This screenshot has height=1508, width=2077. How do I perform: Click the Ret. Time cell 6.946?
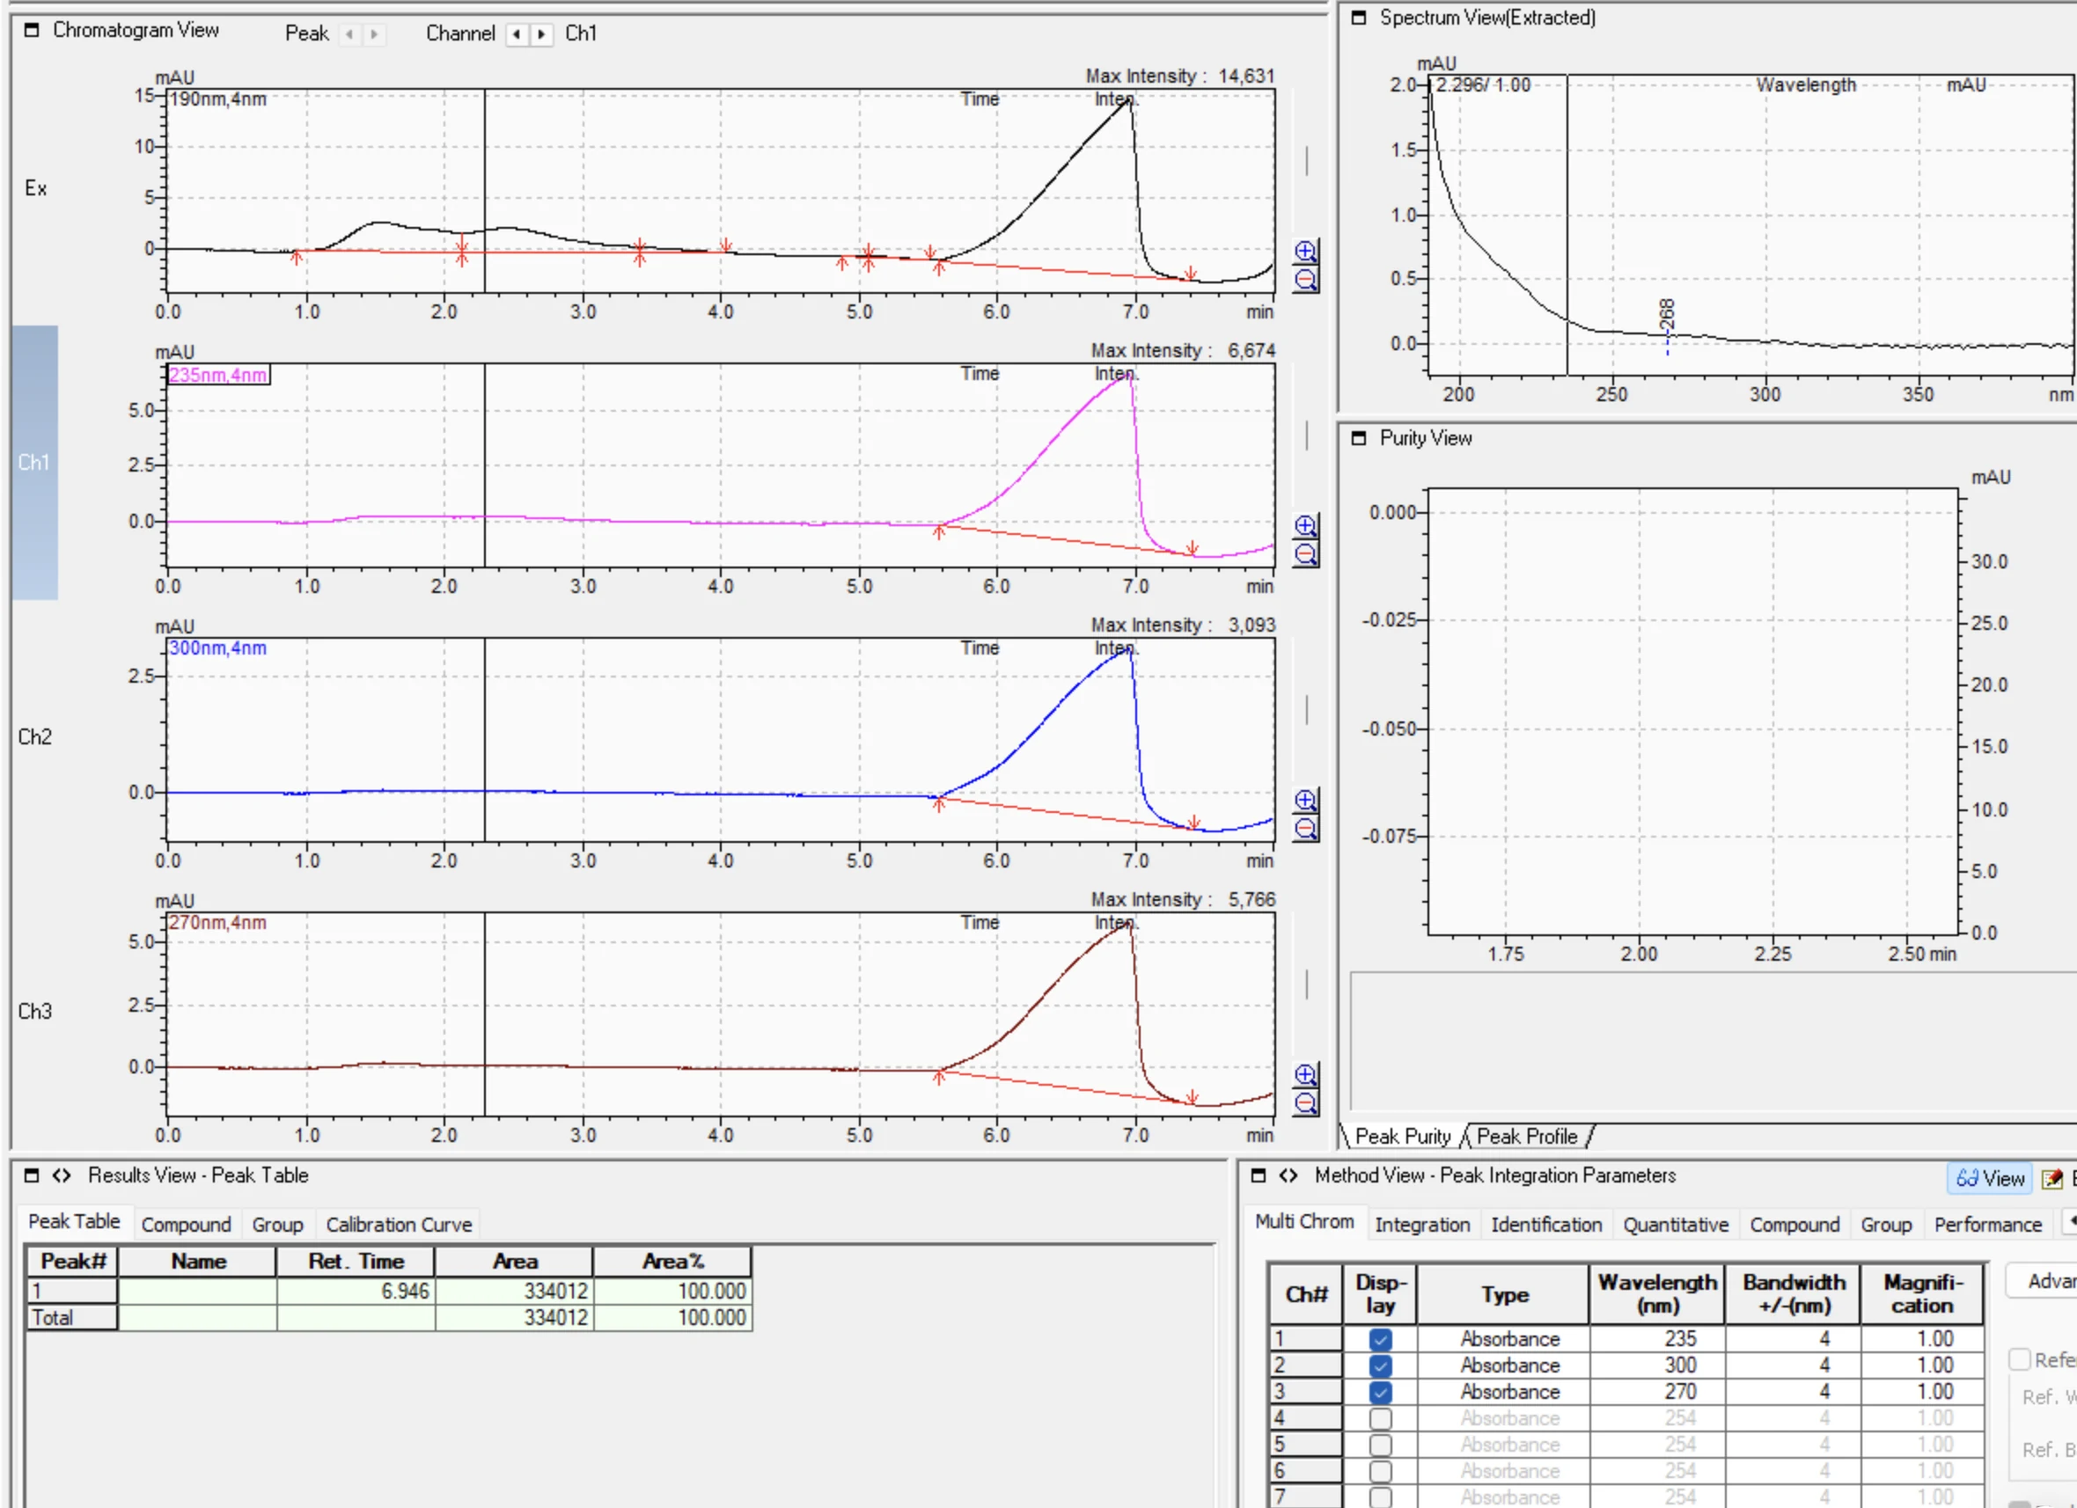pyautogui.click(x=356, y=1291)
